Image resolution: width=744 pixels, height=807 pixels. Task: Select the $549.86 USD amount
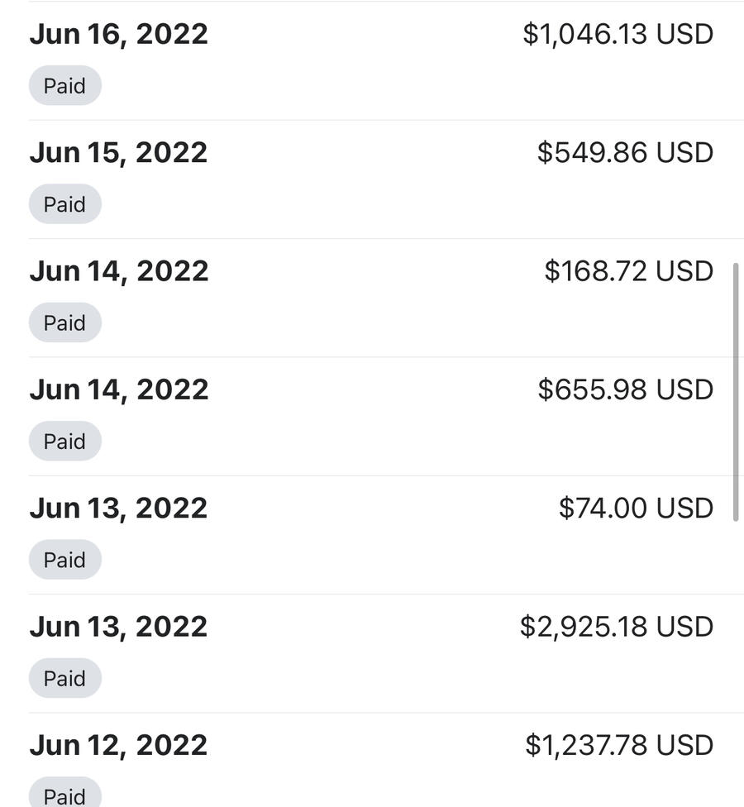coord(625,153)
